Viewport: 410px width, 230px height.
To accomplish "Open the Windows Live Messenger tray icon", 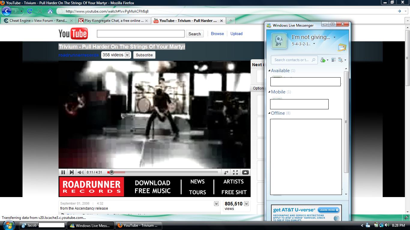I will [368, 225].
